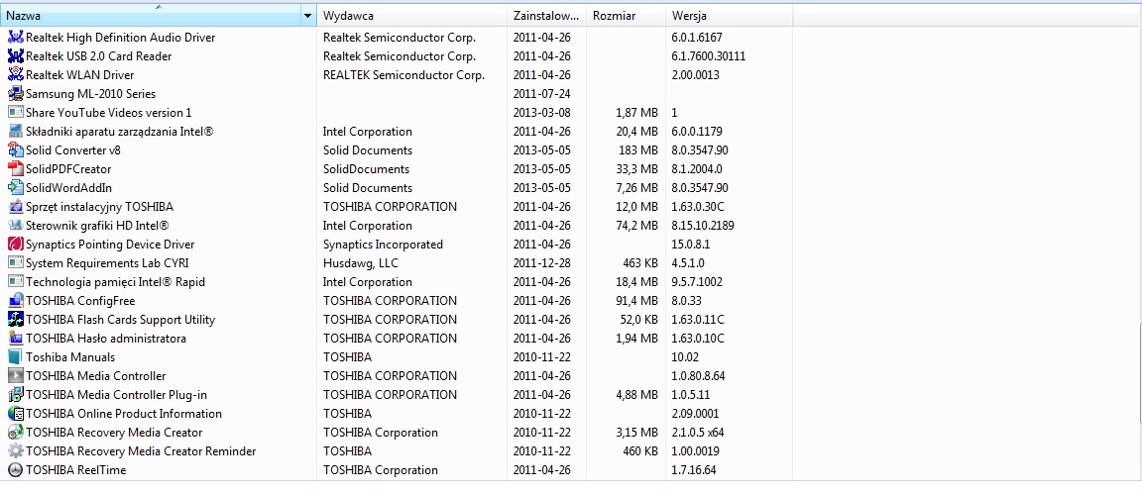Click the 74,2 MB size cell
The height and width of the screenshot is (493, 1142).
click(x=636, y=226)
